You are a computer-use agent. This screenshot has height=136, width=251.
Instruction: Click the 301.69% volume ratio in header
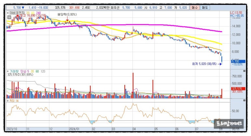click(x=74, y=8)
